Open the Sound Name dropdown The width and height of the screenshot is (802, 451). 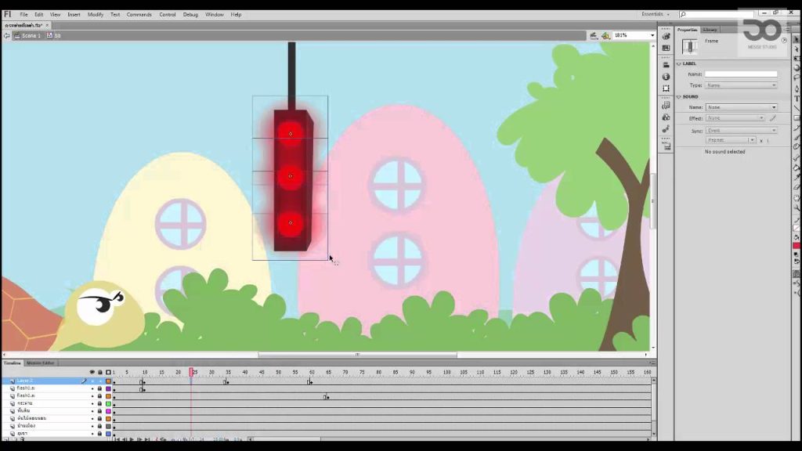[741, 107]
